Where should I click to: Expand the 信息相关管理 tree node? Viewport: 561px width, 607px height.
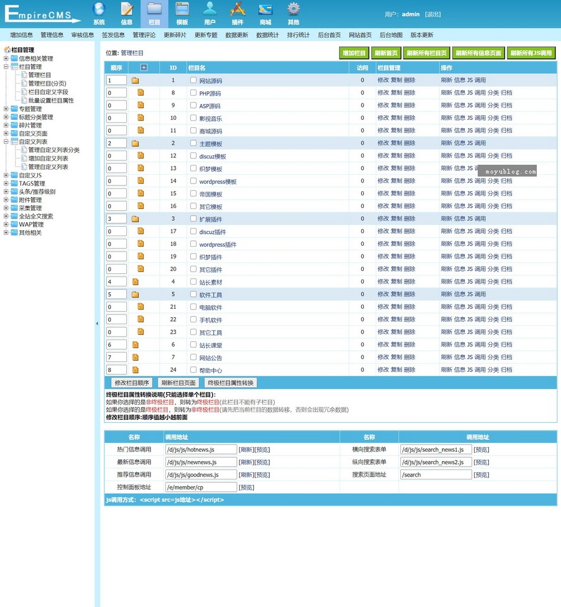(6, 58)
